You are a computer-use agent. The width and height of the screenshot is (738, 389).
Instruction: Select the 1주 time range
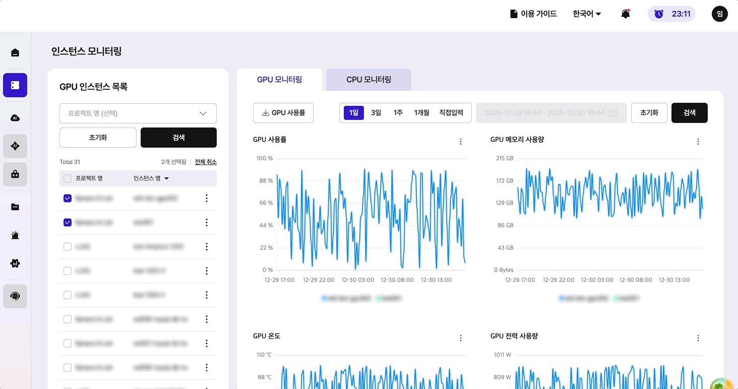(398, 113)
